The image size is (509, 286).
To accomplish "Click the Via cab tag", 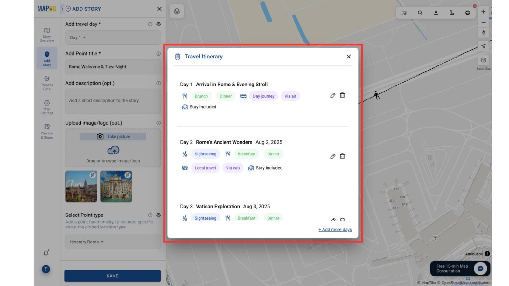I will coord(233,168).
